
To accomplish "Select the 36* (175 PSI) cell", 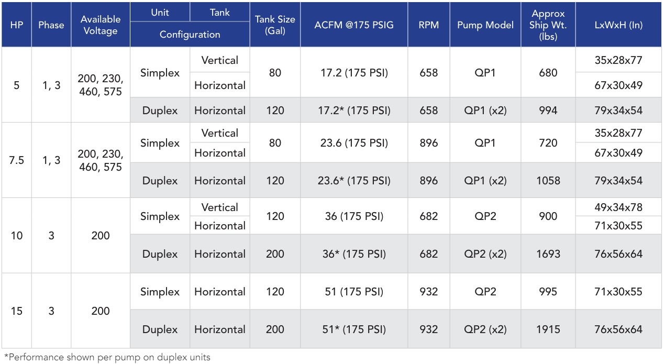I will [354, 254].
